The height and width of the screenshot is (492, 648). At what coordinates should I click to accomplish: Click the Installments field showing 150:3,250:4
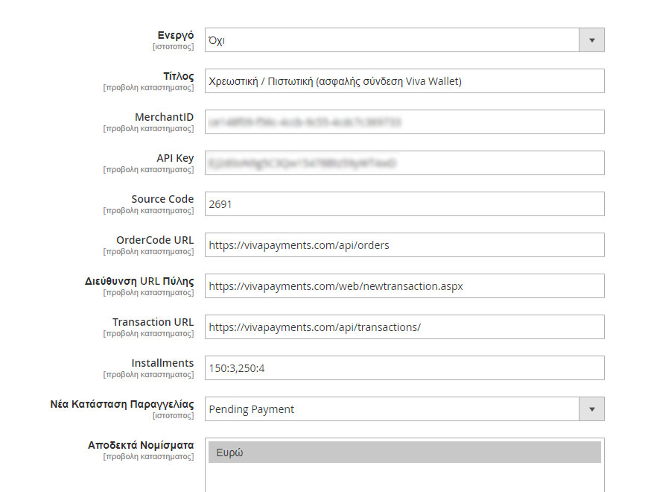point(404,368)
